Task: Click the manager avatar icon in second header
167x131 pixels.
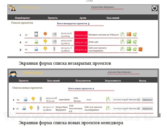Action: pyautogui.click(x=13, y=74)
